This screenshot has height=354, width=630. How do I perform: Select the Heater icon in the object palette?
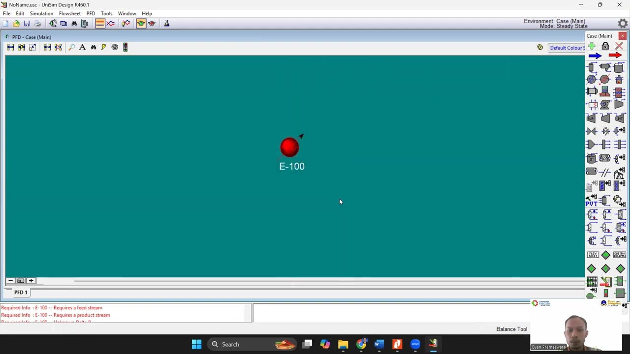click(x=605, y=79)
